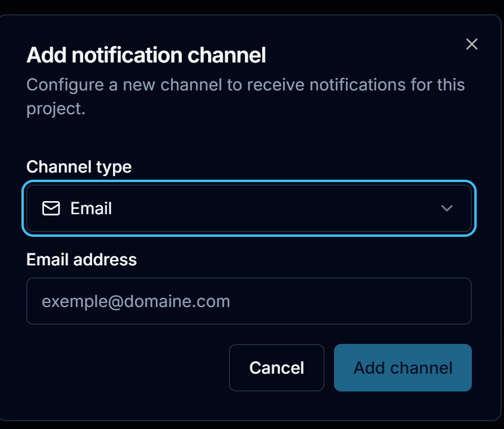Click the envelope icon beside Email
This screenshot has height=429, width=504.
51,208
